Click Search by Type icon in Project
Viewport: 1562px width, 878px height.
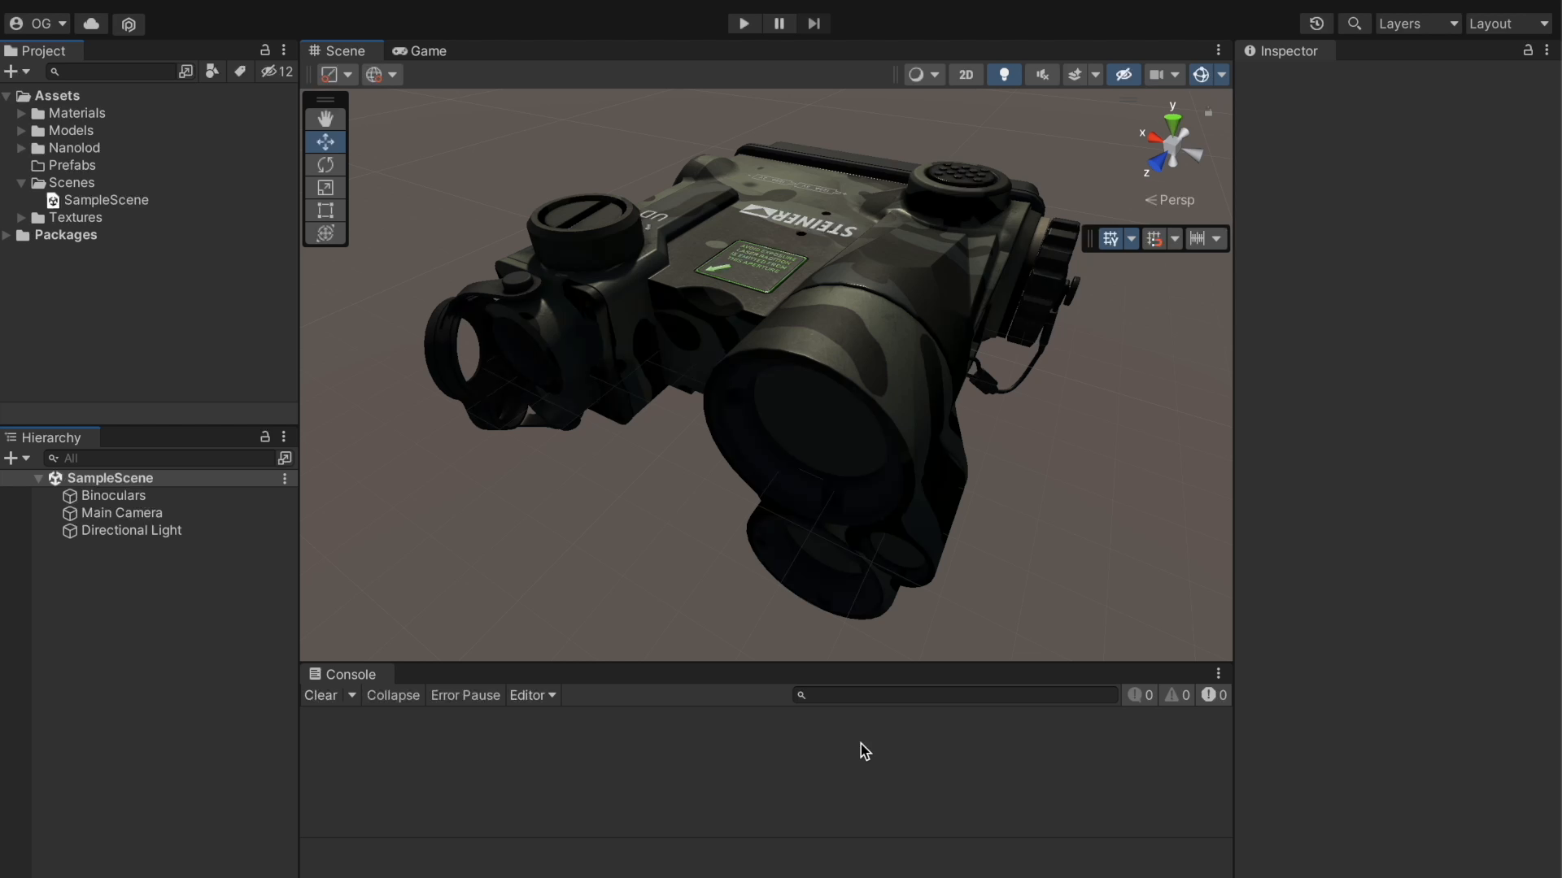[212, 72]
